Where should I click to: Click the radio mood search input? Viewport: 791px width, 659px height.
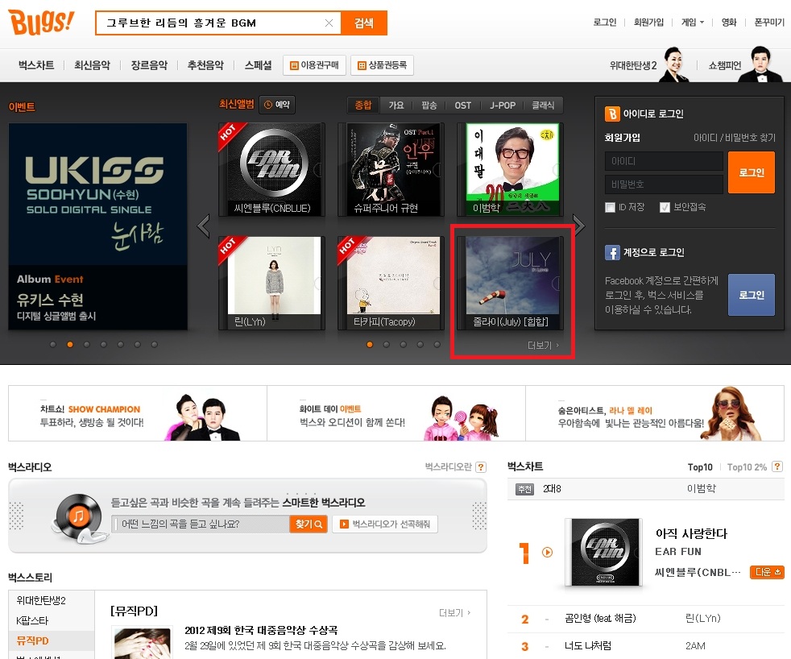point(201,524)
